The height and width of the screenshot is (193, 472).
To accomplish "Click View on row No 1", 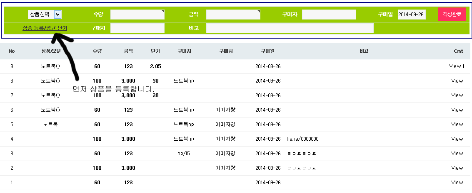I will point(457,182).
